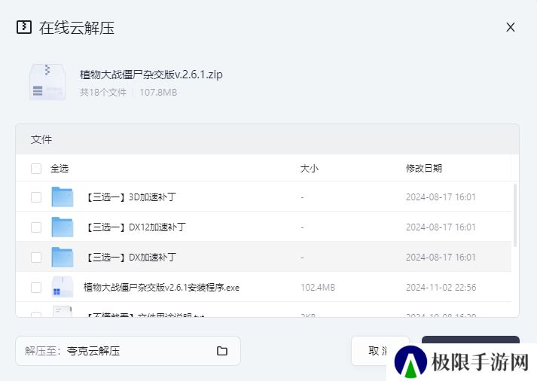Open the 【三选一】DX12加速补丁 folder icon
This screenshot has height=381, width=537.
pyautogui.click(x=63, y=227)
